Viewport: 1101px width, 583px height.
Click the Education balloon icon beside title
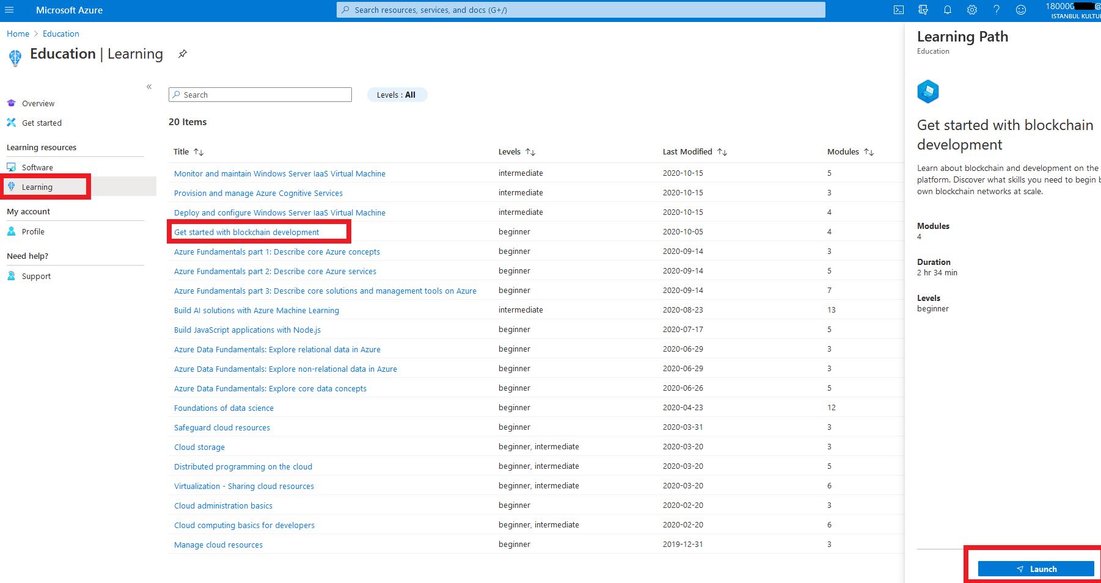coord(15,57)
